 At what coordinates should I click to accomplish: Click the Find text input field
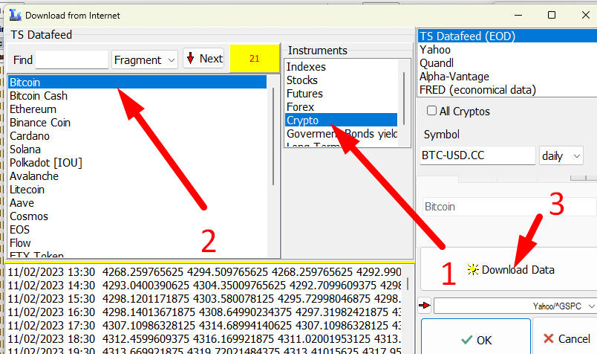pos(71,59)
